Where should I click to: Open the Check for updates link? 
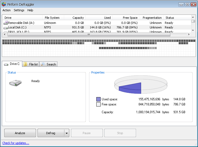pos(16,143)
